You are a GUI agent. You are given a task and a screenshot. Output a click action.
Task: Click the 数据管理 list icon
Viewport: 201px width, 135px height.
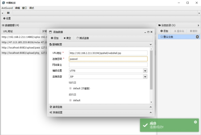3,25
